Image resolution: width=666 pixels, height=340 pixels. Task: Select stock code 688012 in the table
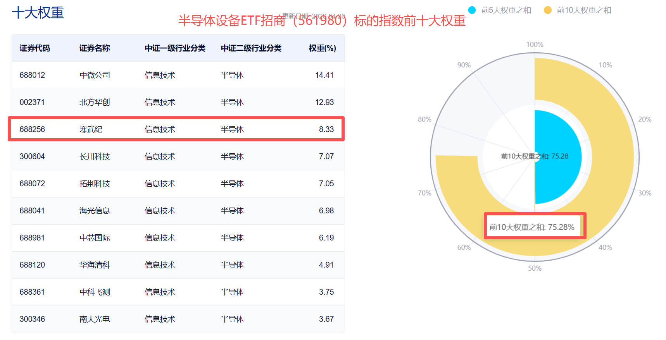(32, 75)
